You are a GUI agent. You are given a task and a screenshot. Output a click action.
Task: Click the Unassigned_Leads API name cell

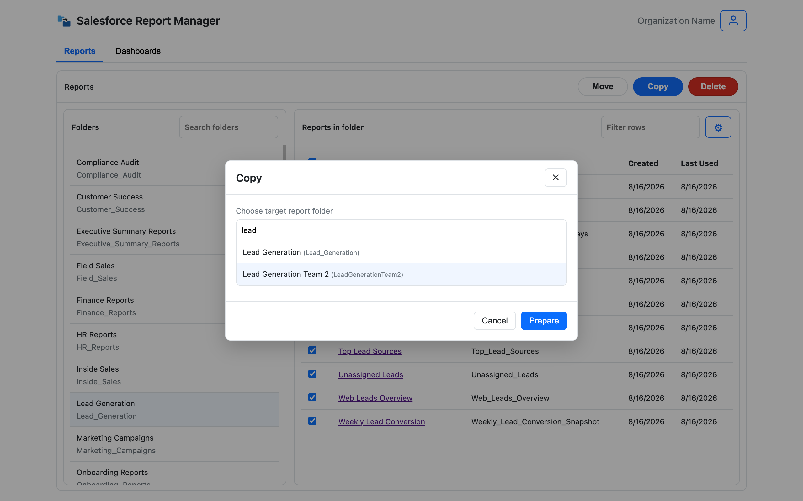tap(504, 374)
